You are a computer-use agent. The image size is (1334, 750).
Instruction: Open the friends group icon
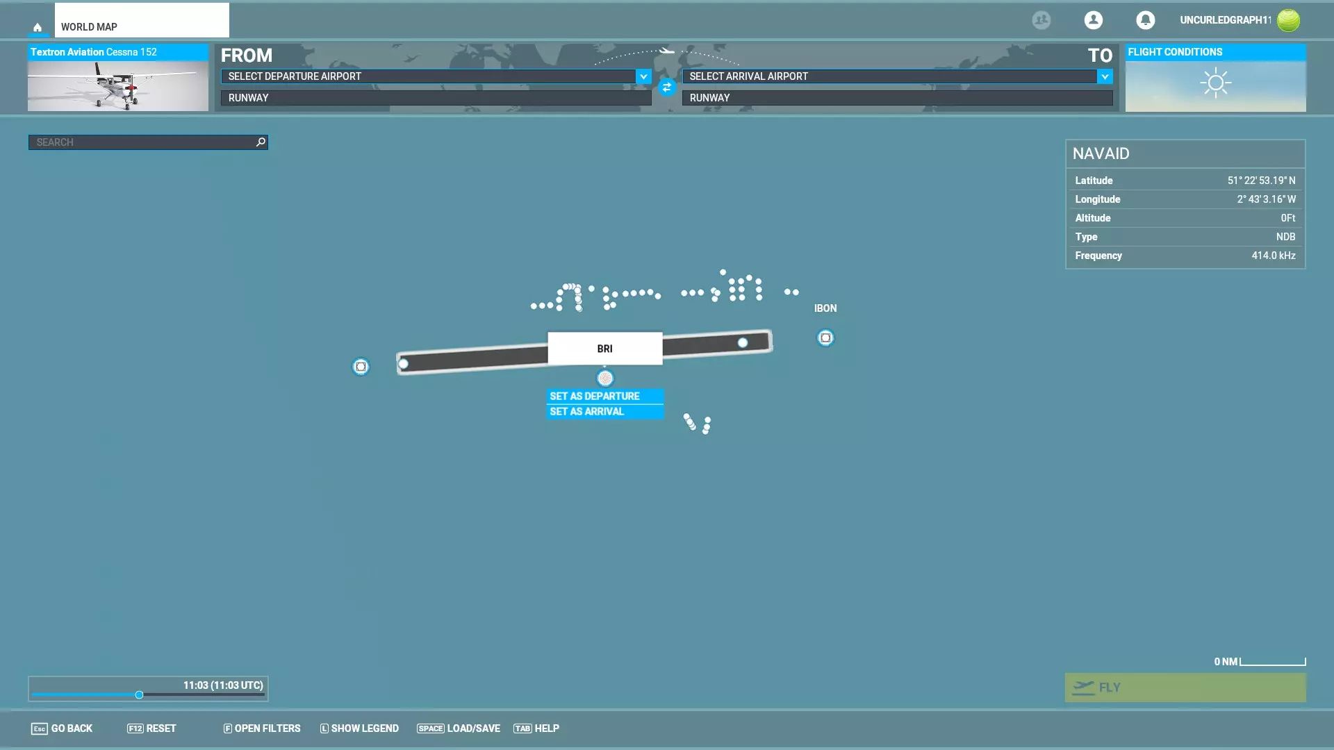(1041, 20)
